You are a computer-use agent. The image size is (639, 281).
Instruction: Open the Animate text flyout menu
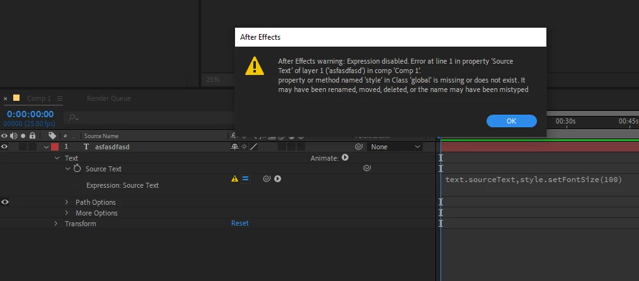[345, 158]
